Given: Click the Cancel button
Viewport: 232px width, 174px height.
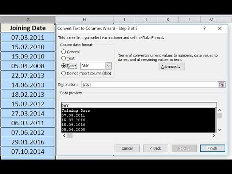Looking at the screenshot, I should coord(127,148).
